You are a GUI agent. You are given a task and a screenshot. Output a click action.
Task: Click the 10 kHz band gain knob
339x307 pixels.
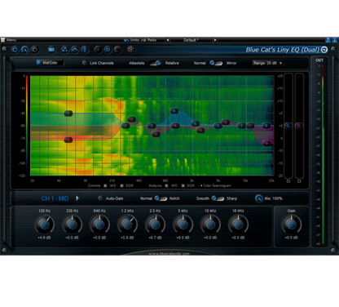point(210,224)
